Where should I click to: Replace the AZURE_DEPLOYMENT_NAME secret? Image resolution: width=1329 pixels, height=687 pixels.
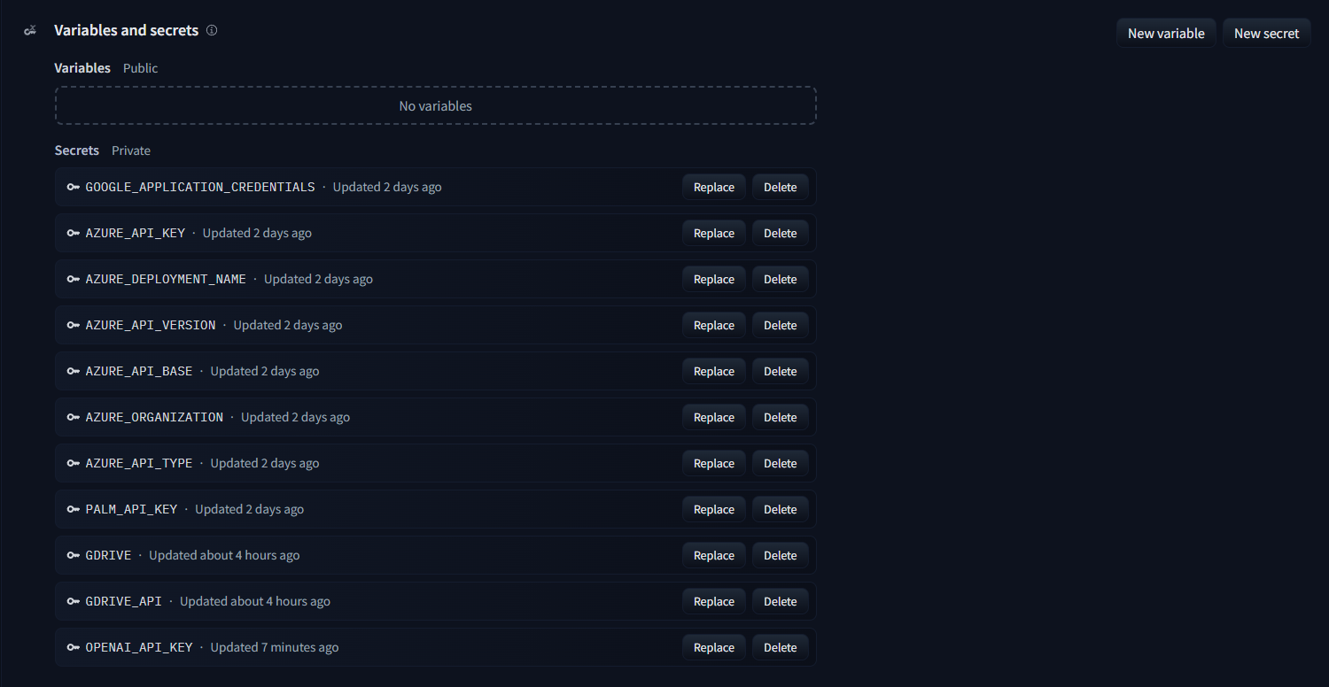coord(713,279)
